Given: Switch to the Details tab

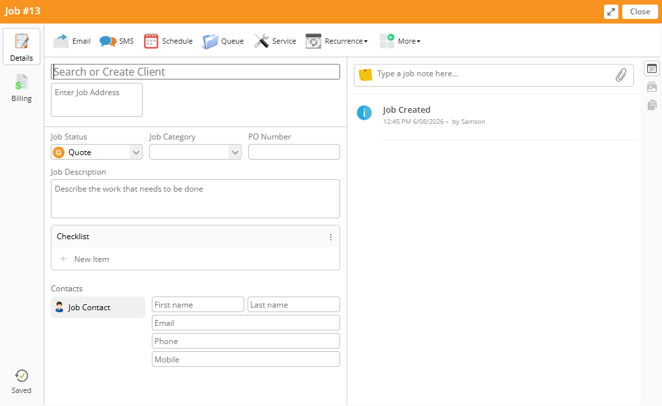Looking at the screenshot, I should coord(22,47).
